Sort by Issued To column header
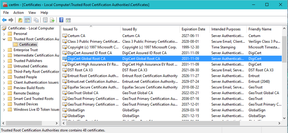 [x=91, y=29]
